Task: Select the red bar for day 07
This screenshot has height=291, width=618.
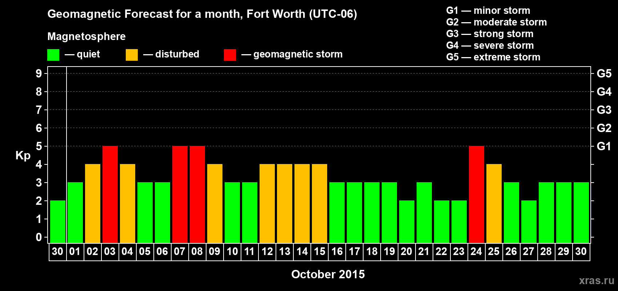Action: point(180,194)
